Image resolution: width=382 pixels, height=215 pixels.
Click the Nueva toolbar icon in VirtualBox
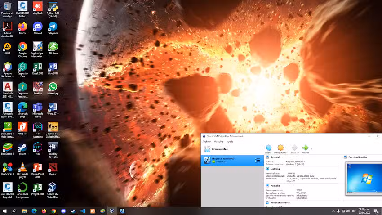click(x=269, y=148)
